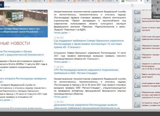Image resolution: width=160 pixels, height=116 pixels.
Task: Click the webcam overlay labeled 'Учеб'
Action: pos(156,9)
